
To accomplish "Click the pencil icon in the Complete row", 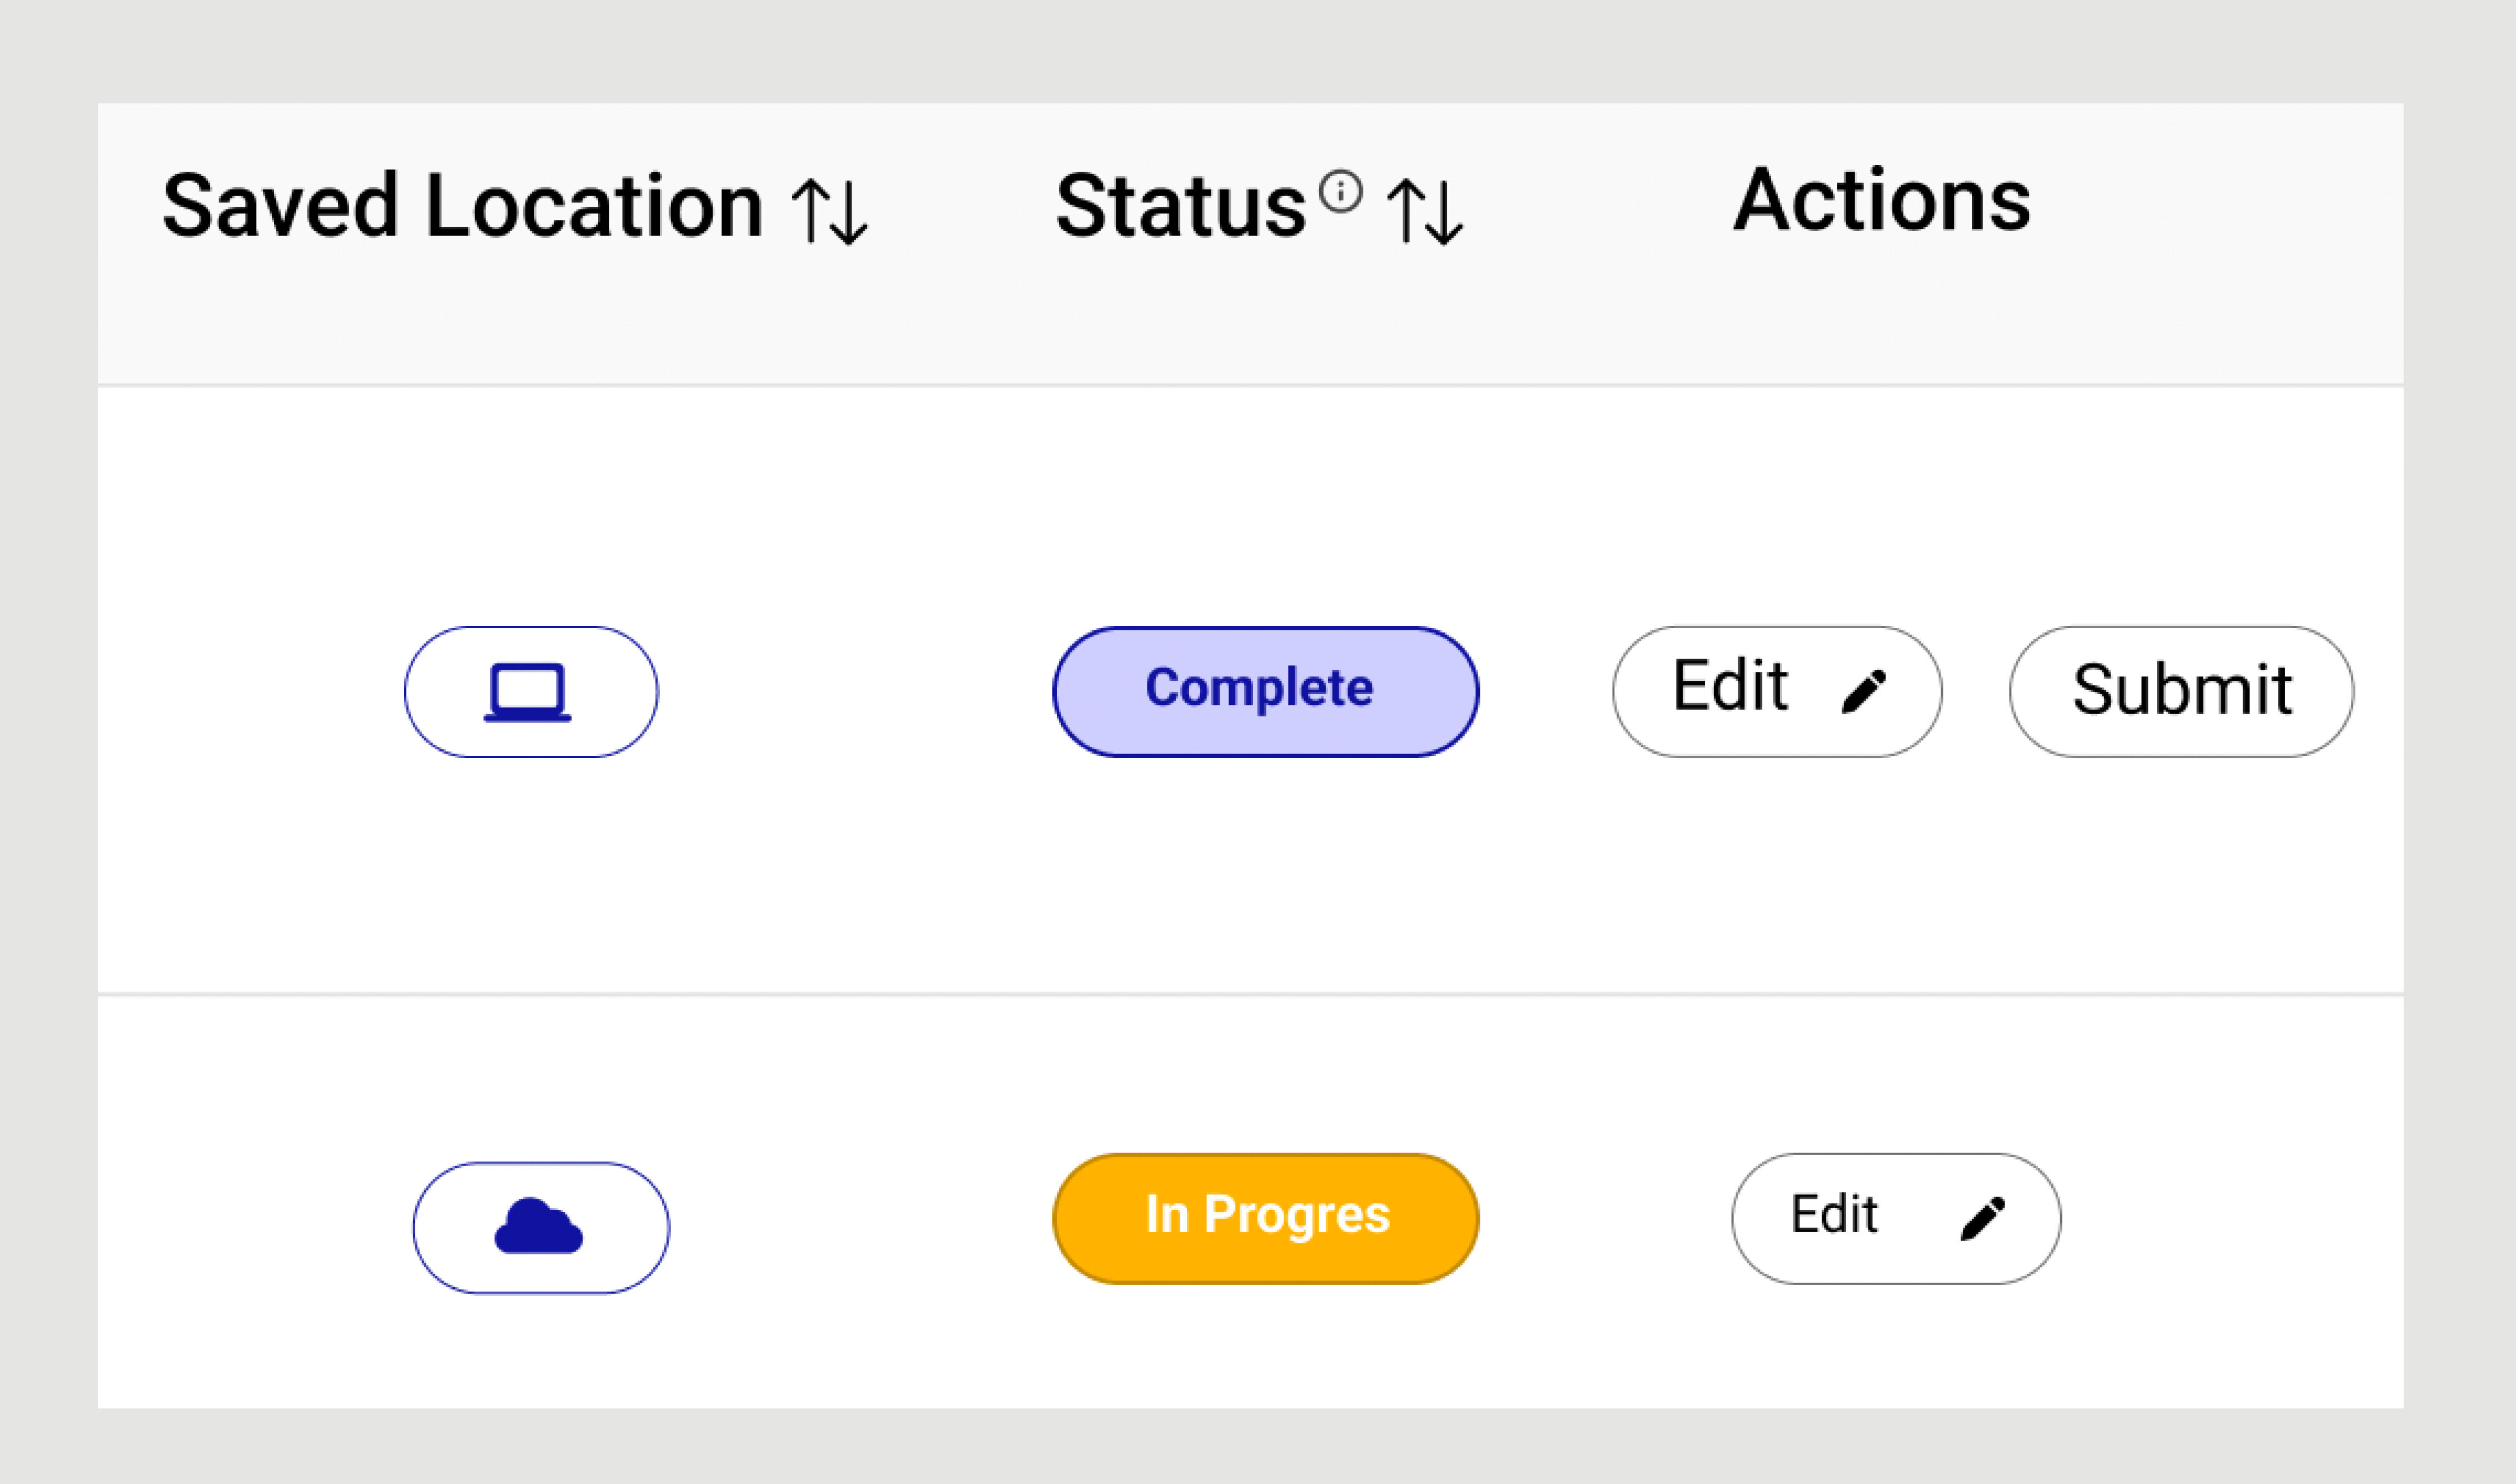I will tap(1864, 691).
